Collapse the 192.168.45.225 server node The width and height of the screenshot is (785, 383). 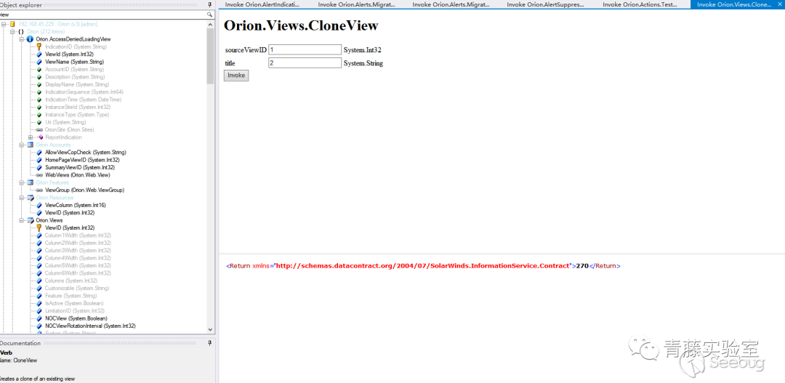click(x=4, y=24)
